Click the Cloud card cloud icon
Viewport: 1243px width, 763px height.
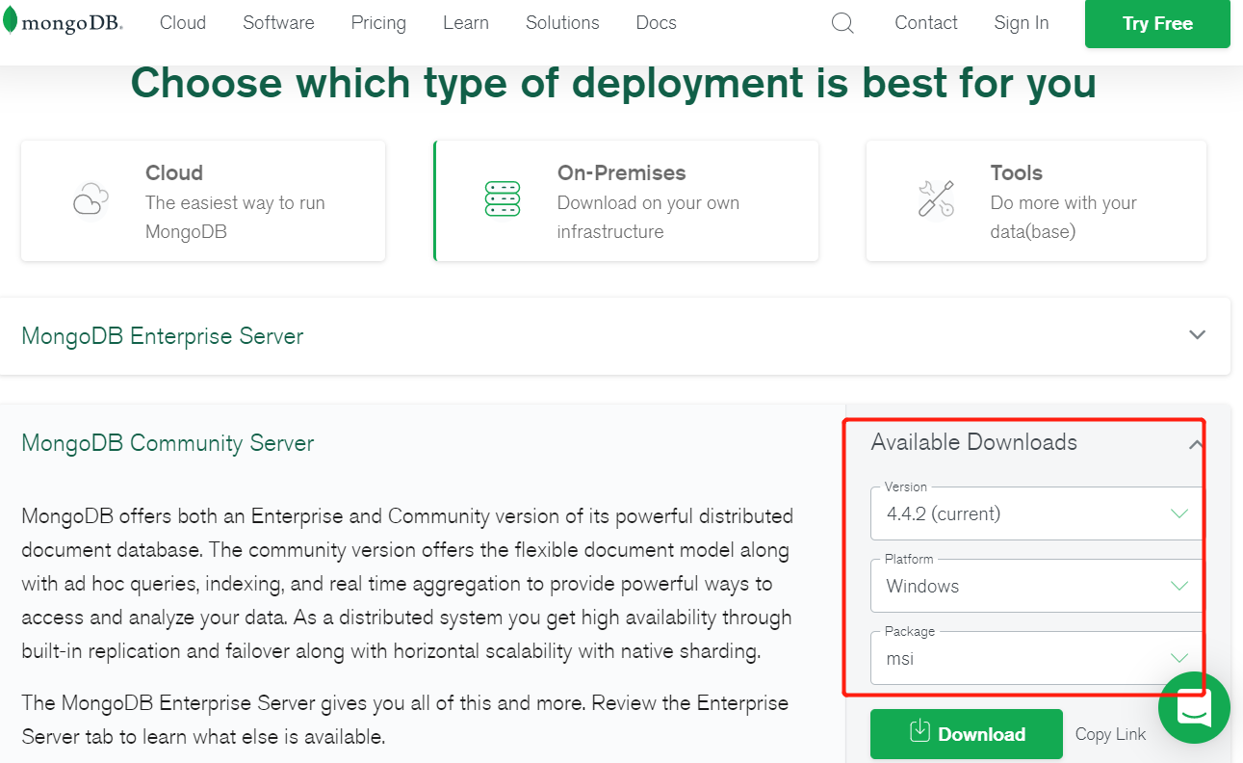pyautogui.click(x=91, y=200)
